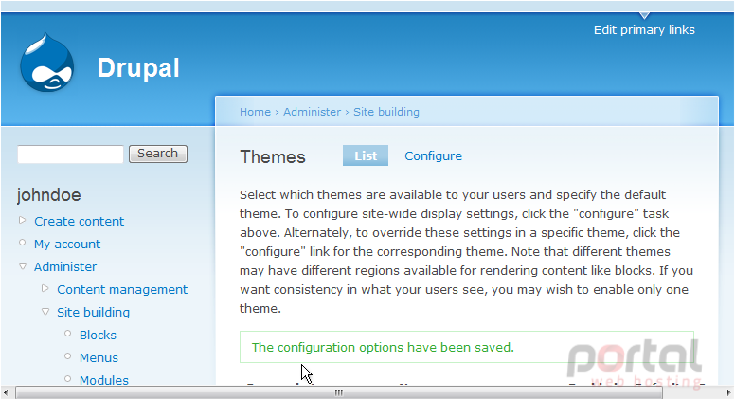
Task: Switch to the Configure tab
Action: click(x=433, y=156)
